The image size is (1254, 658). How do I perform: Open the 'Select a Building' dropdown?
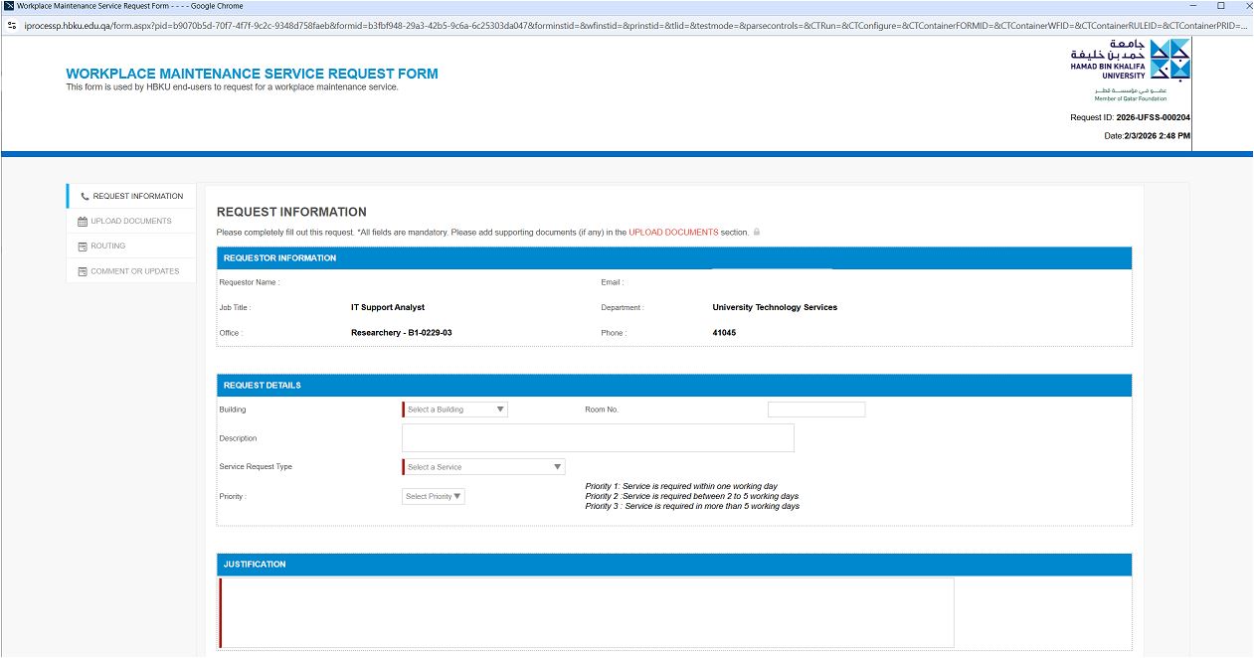(x=455, y=410)
